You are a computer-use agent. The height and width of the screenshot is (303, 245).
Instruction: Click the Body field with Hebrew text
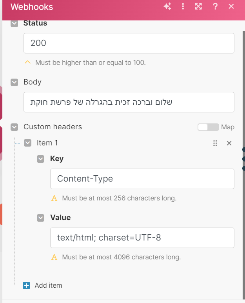point(129,102)
